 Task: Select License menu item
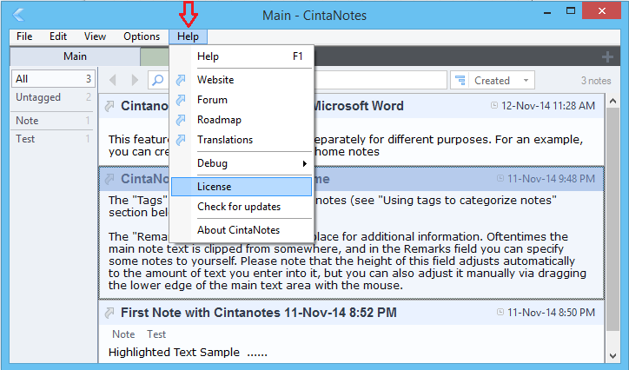point(242,187)
